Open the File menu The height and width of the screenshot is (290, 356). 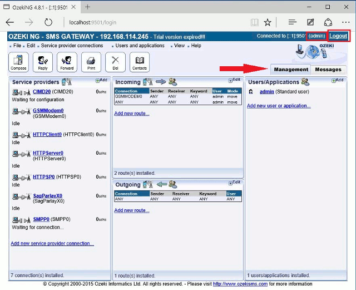17,46
